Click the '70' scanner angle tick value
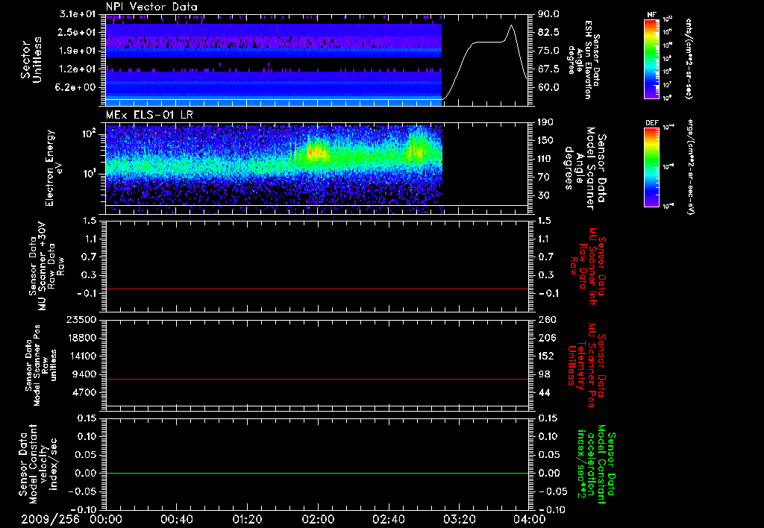 pos(543,177)
